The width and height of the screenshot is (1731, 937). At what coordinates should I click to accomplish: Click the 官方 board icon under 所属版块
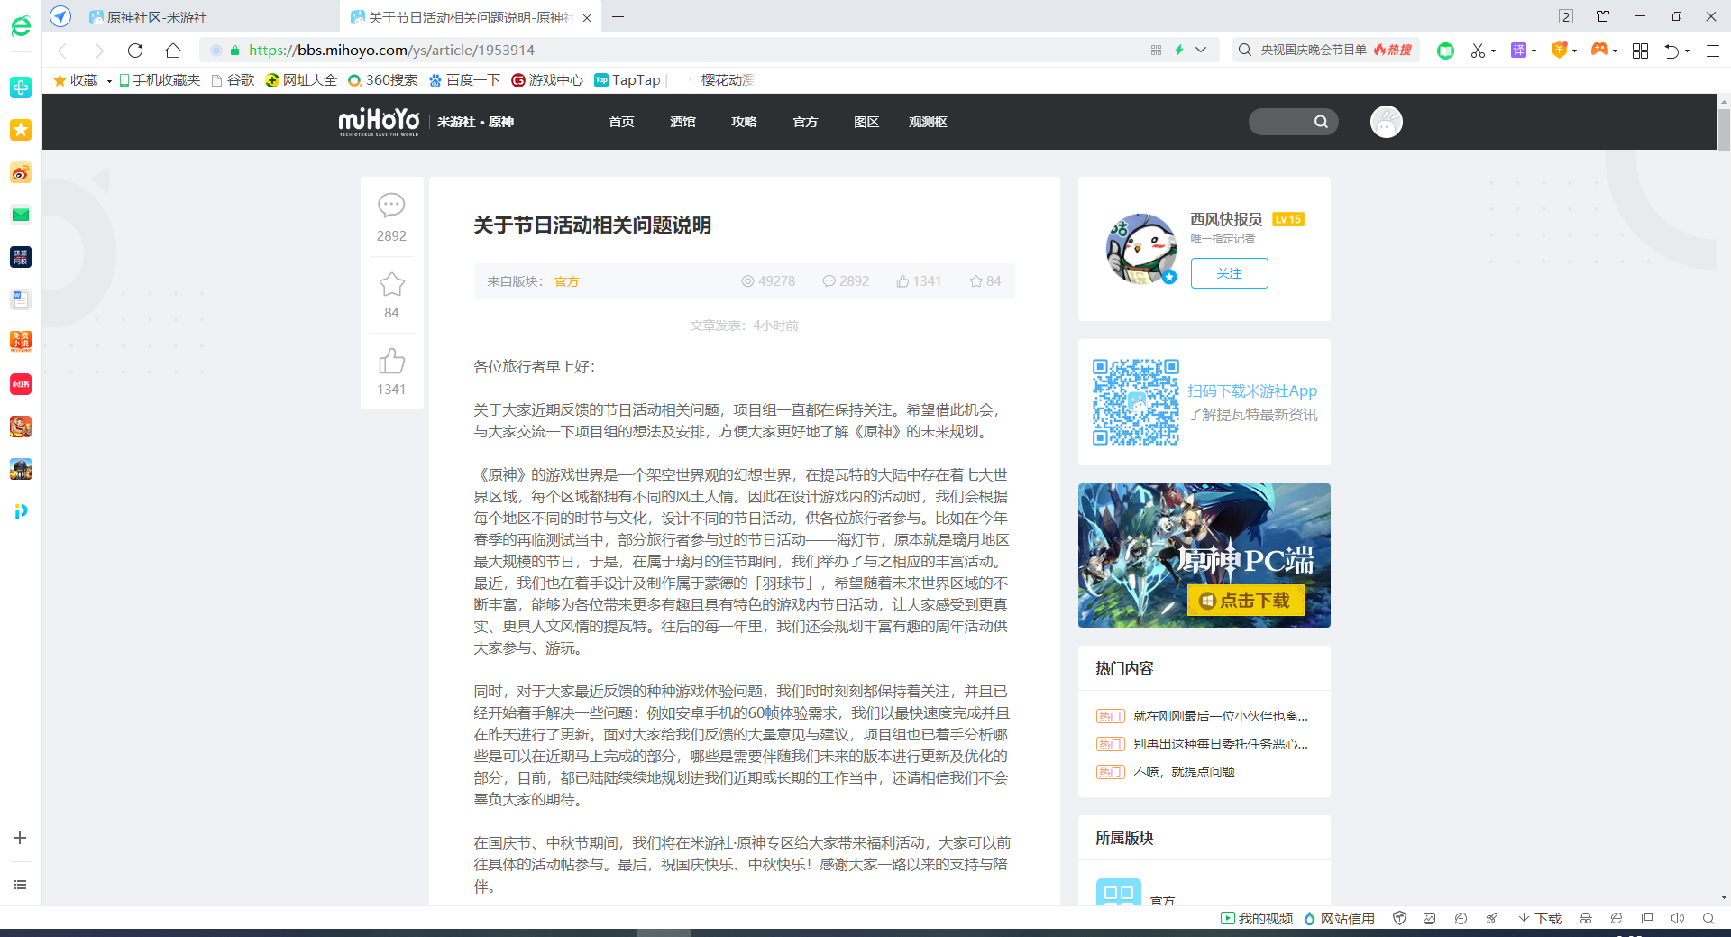point(1118,893)
